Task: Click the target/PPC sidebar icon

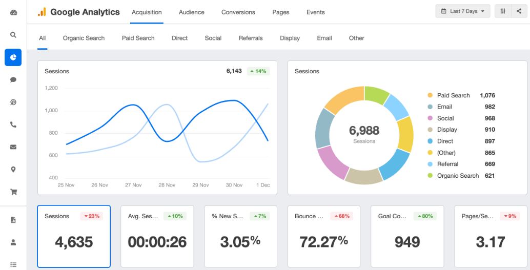Action: (x=13, y=102)
